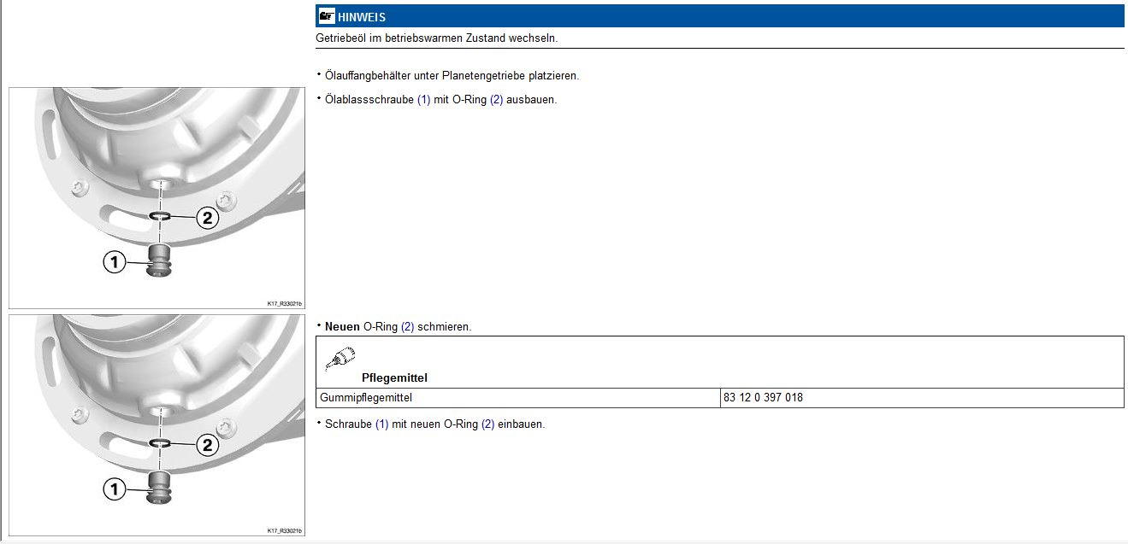Screen dimensions: 1128x544
Task: Click the HINWEIS pointing hand icon
Action: pyautogui.click(x=326, y=16)
